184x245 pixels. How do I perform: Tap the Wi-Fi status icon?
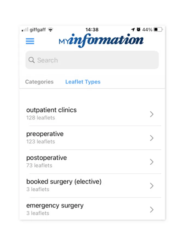click(50, 30)
